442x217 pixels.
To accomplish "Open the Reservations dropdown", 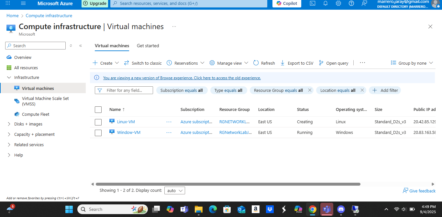I will point(185,63).
